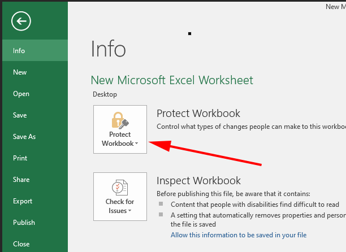This screenshot has width=346, height=252.
Task: Select Save As from the sidebar
Action: click(x=24, y=137)
